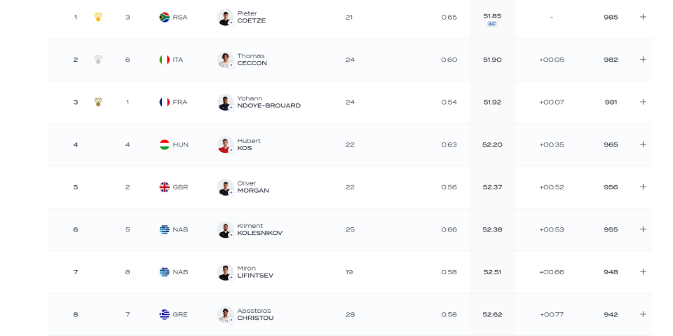Open Miron Lifintsev athlete profile
The height and width of the screenshot is (336, 673).
tap(255, 272)
